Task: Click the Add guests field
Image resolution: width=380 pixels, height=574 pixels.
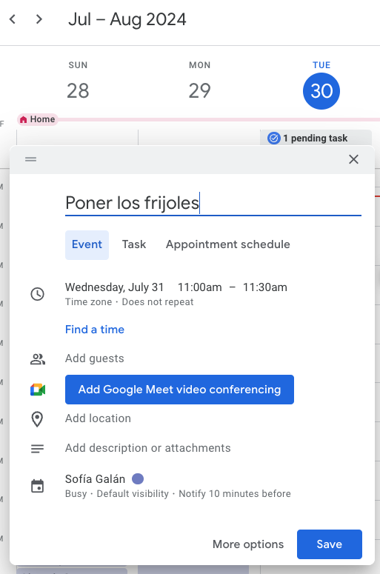Action: point(95,358)
